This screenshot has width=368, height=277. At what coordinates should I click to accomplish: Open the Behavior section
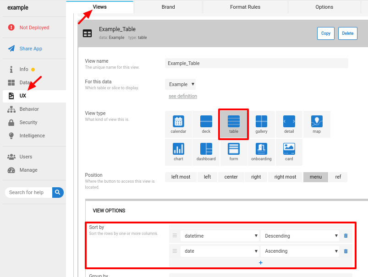point(29,109)
